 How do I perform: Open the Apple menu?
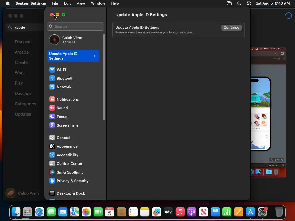(7, 3)
